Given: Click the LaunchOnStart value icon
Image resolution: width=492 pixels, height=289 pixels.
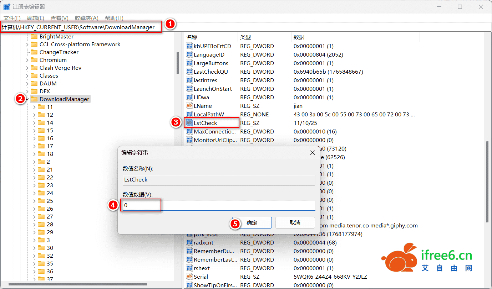Looking at the screenshot, I should 189,89.
